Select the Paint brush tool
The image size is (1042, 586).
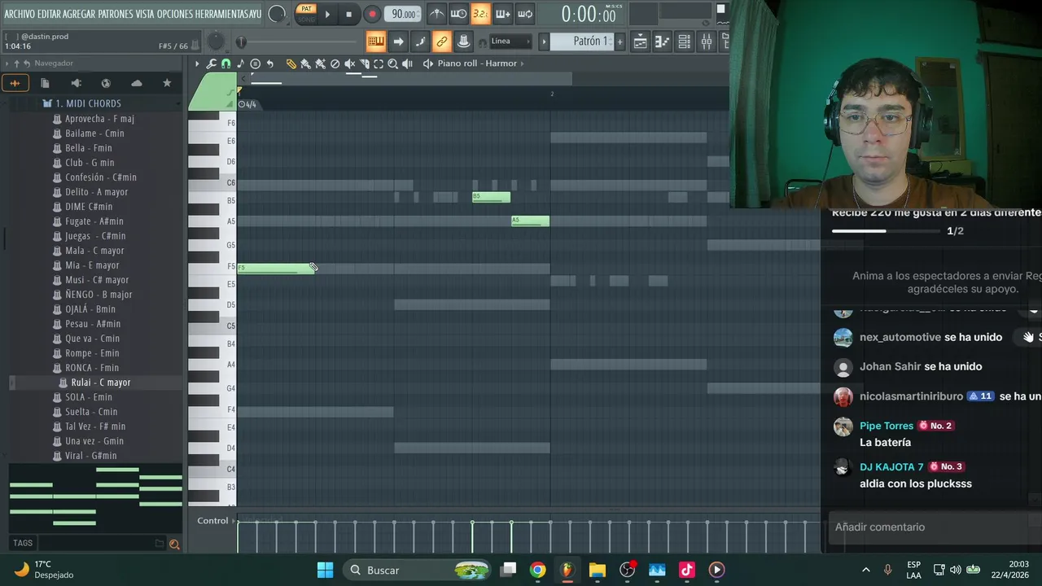point(305,63)
